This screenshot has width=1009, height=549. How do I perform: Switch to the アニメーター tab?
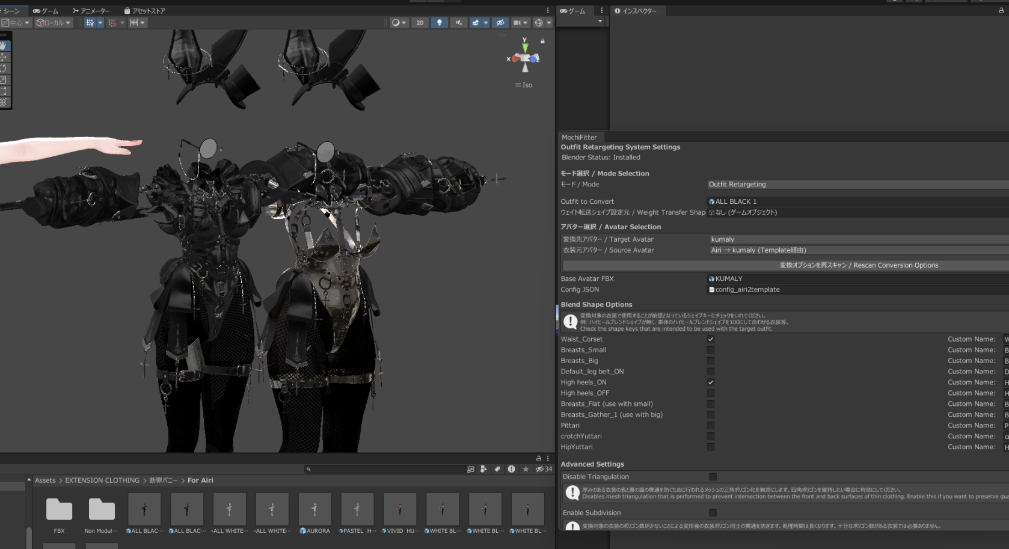coord(91,11)
